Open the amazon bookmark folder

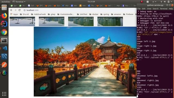point(116,14)
